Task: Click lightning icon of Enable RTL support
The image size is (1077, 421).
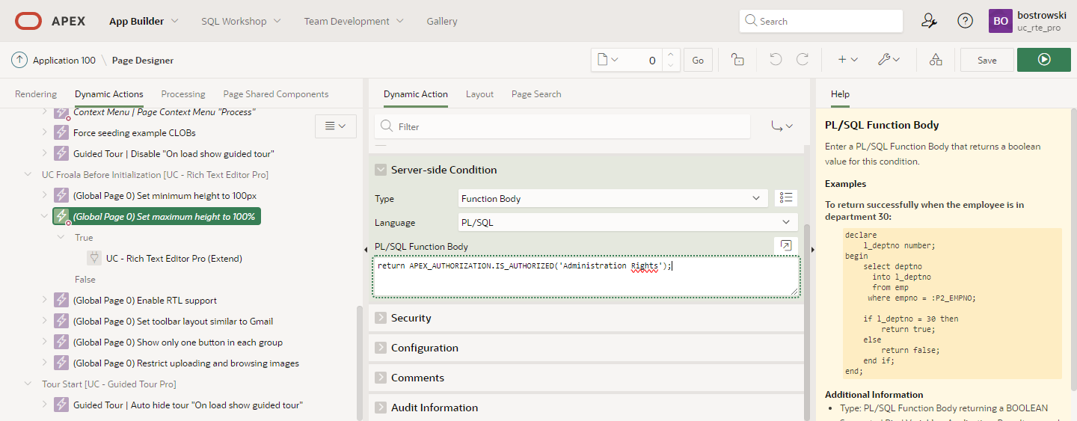Action: tap(61, 301)
